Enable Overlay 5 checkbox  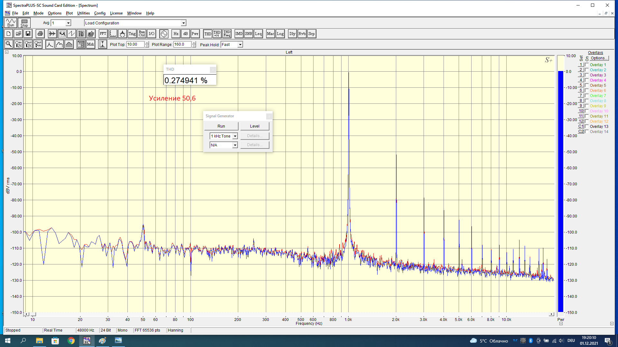(x=587, y=85)
